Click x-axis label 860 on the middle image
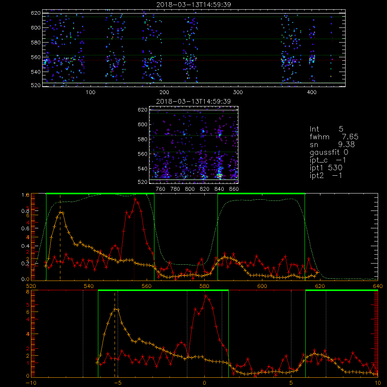The height and width of the screenshot is (387, 387). pos(234,189)
